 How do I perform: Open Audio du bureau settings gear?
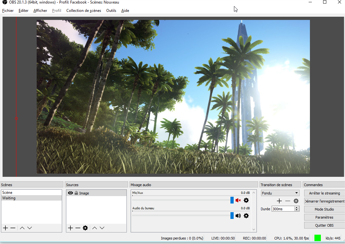(246, 216)
